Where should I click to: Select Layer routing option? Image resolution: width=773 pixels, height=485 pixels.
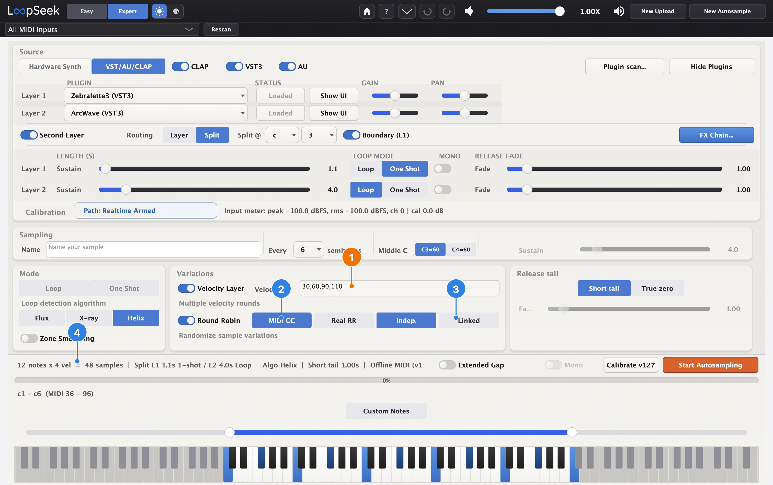pyautogui.click(x=179, y=135)
